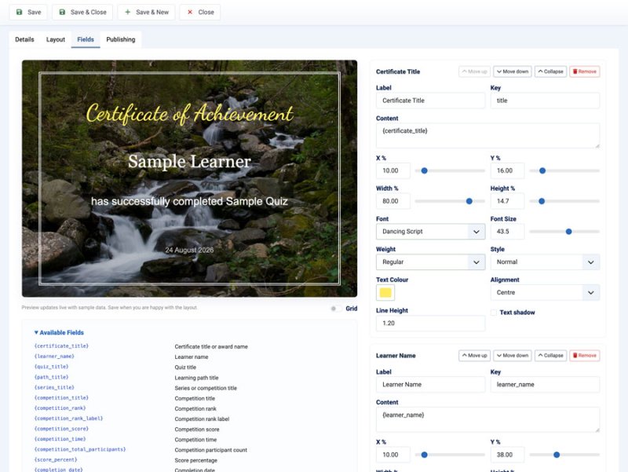
Task: Click Certificate Title Label input field
Action: click(x=430, y=101)
